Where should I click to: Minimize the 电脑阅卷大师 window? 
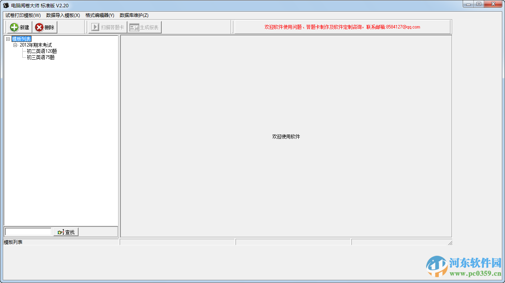tap(468, 4)
